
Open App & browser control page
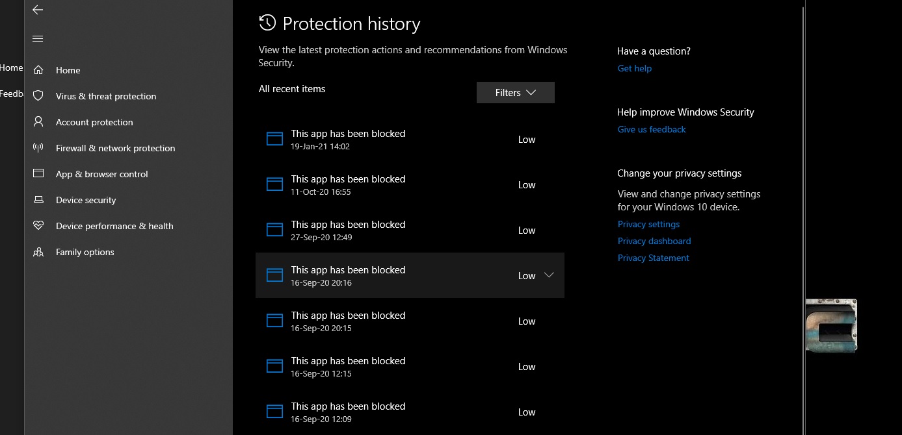pos(128,174)
